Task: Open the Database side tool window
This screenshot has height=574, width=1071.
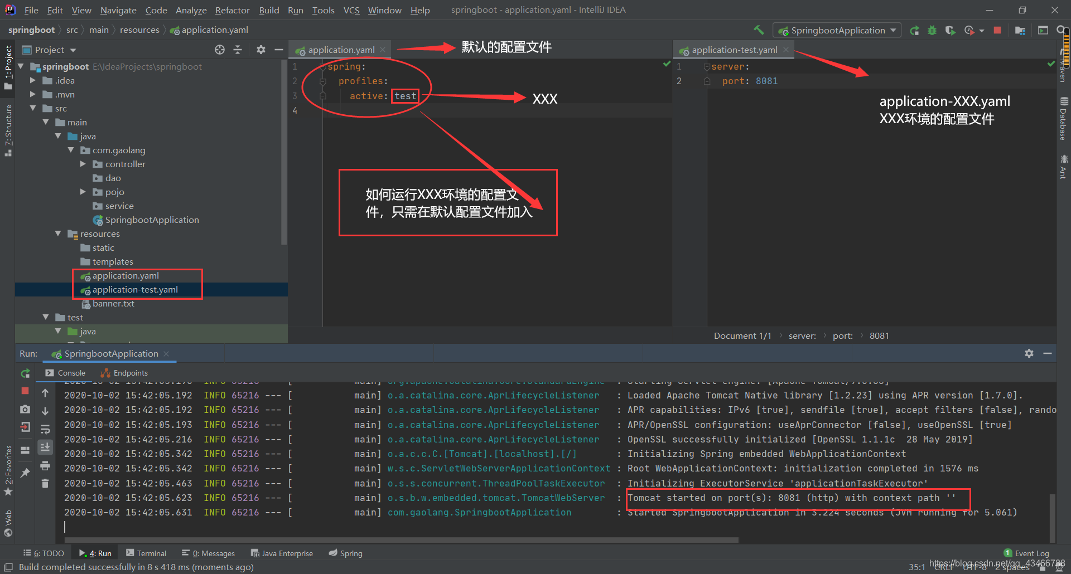Action: [x=1063, y=119]
